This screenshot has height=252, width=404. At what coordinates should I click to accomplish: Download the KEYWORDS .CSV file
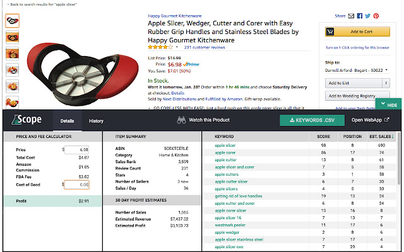coord(312,120)
